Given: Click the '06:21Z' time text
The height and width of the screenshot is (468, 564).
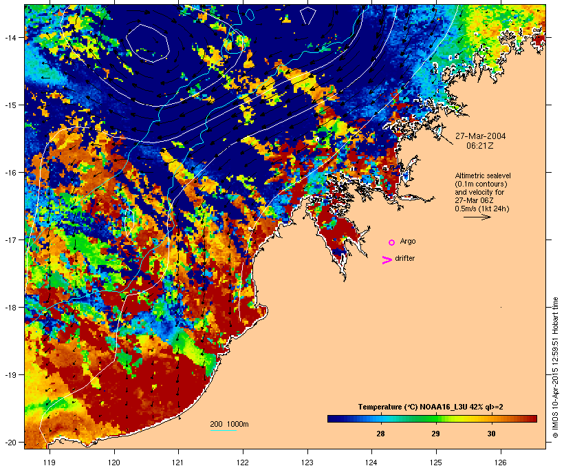Looking at the screenshot, I should click(480, 146).
